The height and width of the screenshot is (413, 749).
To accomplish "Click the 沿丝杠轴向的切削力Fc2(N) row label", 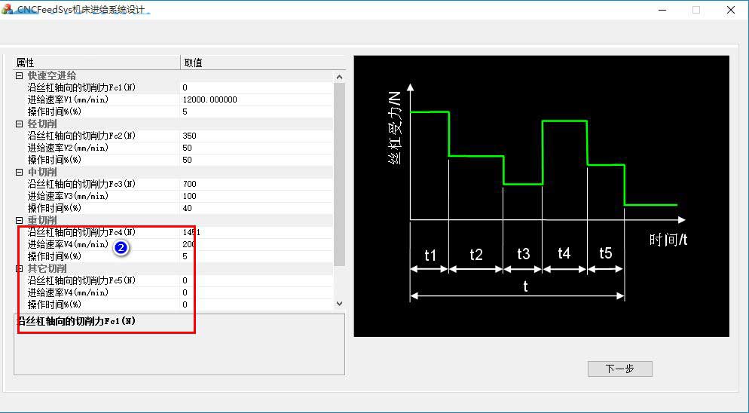I will pyautogui.click(x=81, y=136).
